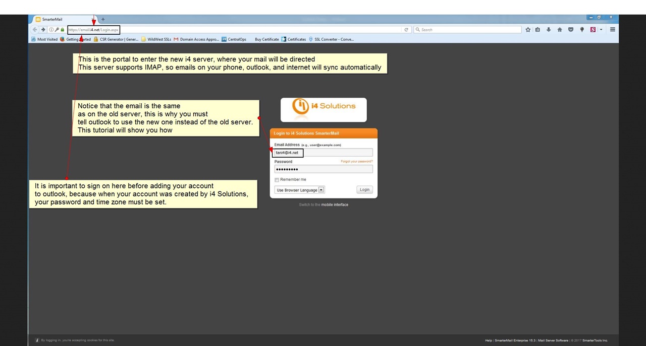Click the browser Search box
Screen dimensions: 646x346
click(467, 30)
